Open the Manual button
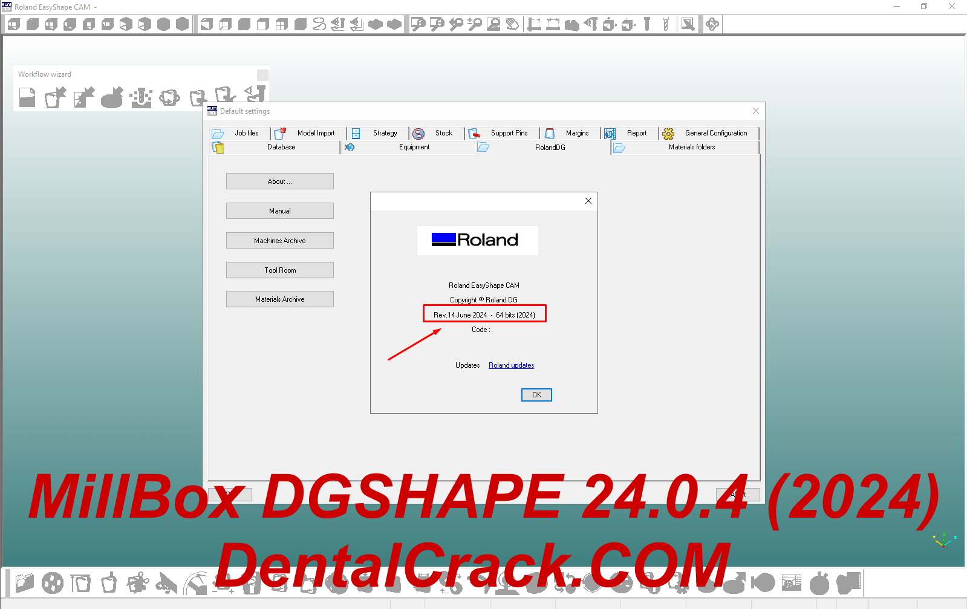This screenshot has height=609, width=967. pos(280,211)
